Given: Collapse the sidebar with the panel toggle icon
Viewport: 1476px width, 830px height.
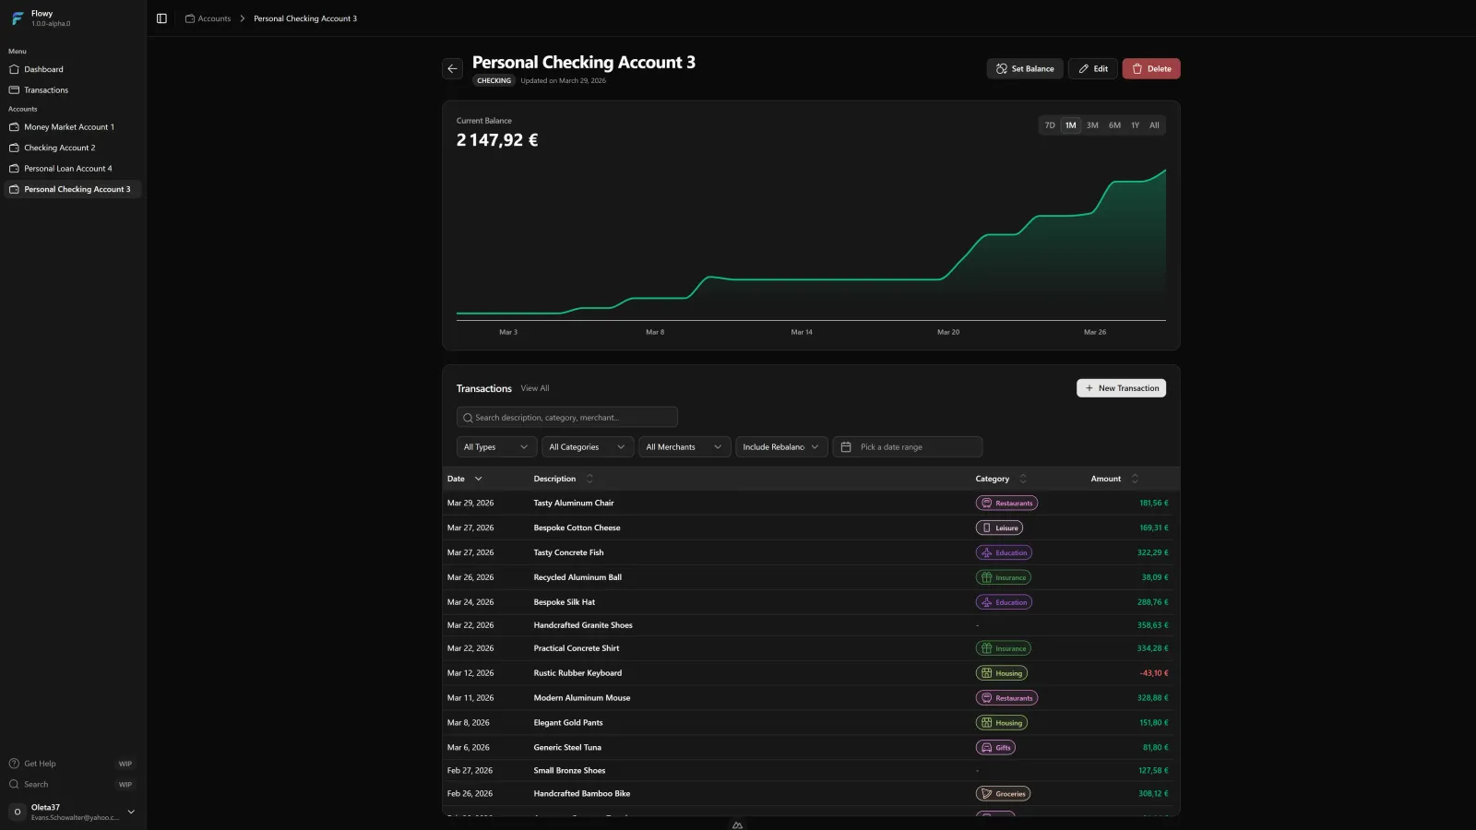Looking at the screenshot, I should [x=161, y=18].
